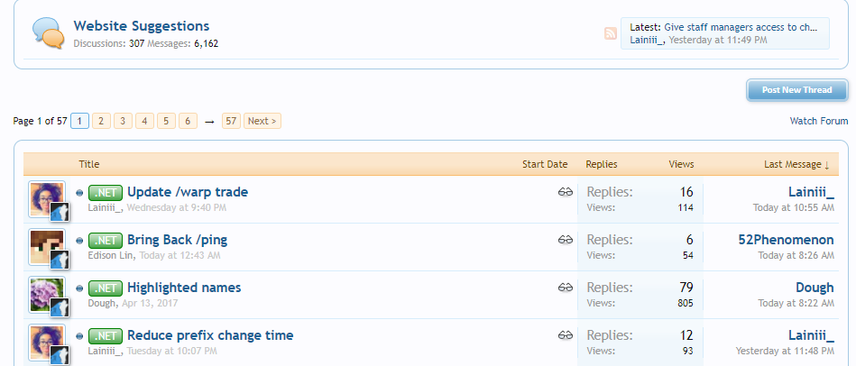
Task: Click Post New Thread button
Action: (x=797, y=90)
